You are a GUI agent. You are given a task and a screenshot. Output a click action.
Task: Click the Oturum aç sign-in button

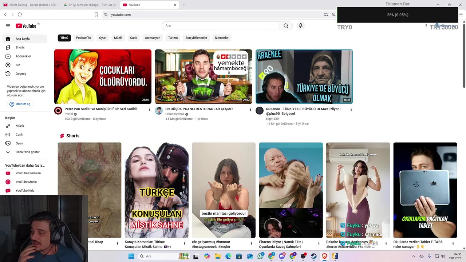(20, 104)
